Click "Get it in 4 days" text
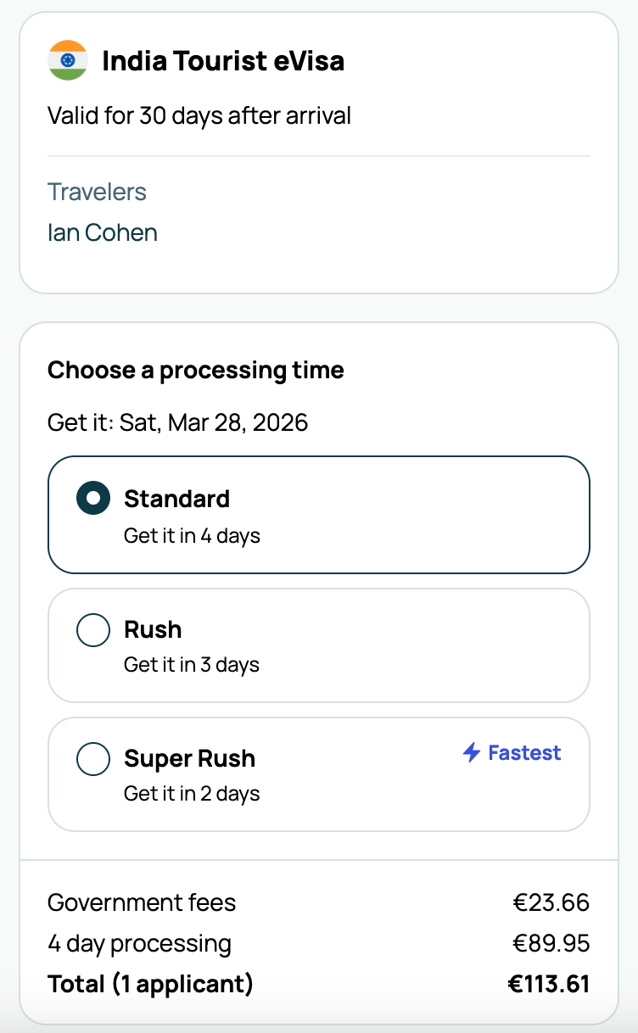Image resolution: width=638 pixels, height=1033 pixels. tap(192, 536)
